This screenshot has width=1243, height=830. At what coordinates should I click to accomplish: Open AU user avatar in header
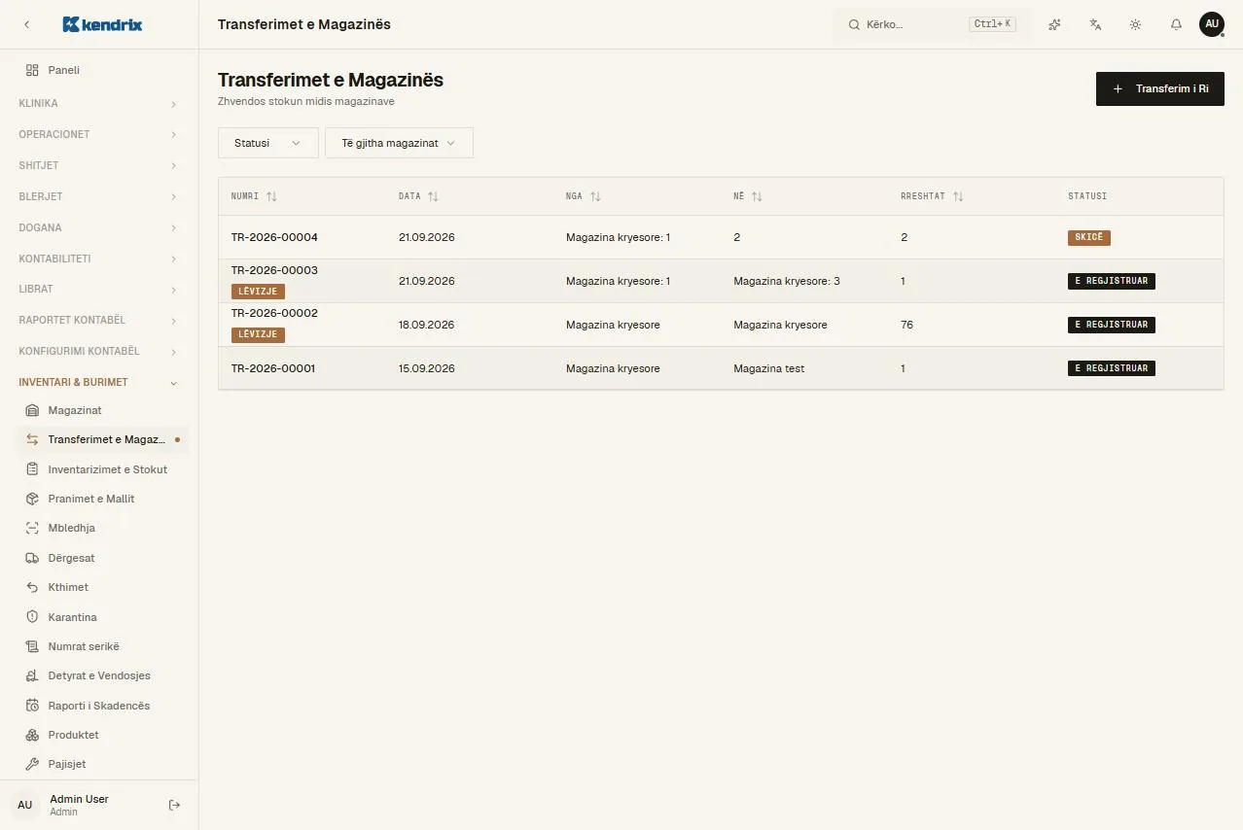[x=1211, y=24]
